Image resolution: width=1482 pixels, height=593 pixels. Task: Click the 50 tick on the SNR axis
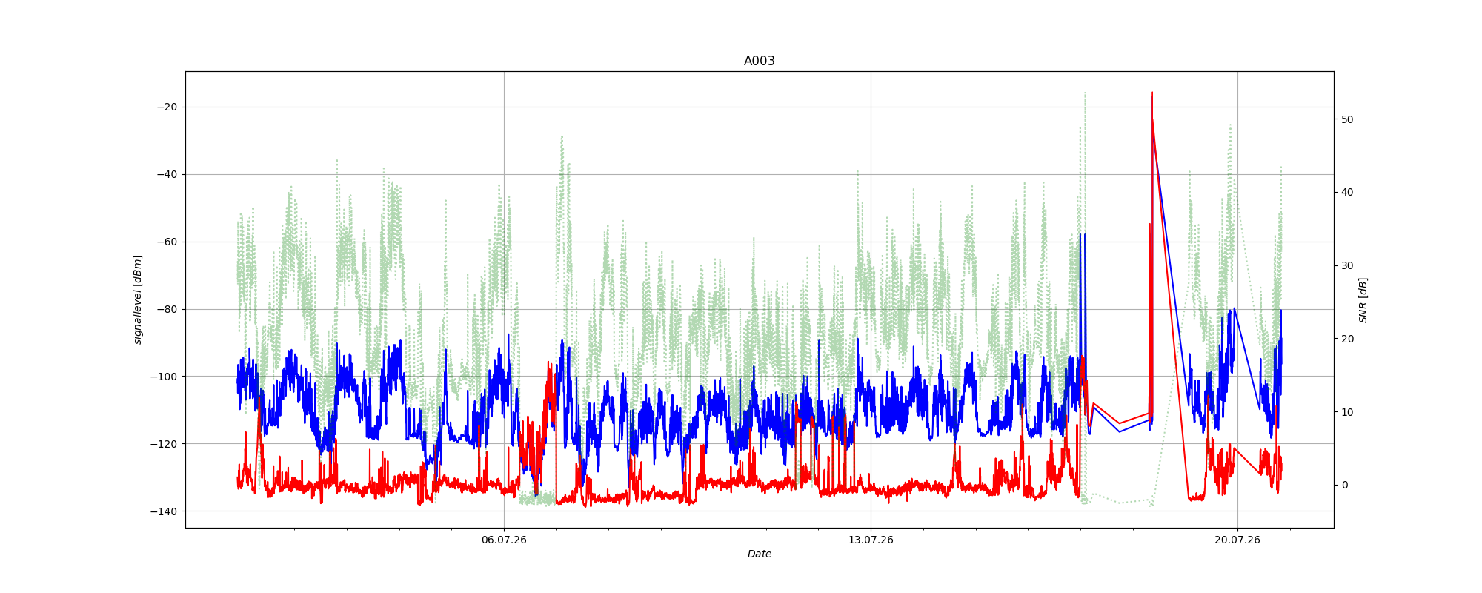[x=1347, y=119]
